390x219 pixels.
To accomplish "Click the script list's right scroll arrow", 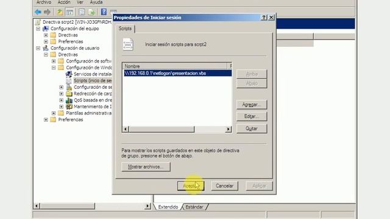I will tap(228, 129).
